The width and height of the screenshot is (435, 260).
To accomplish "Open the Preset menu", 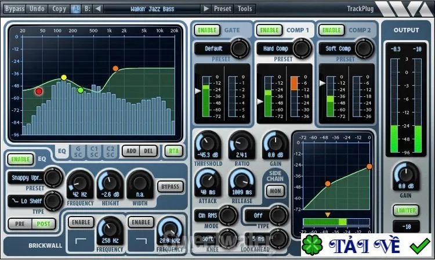I will 223,9.
